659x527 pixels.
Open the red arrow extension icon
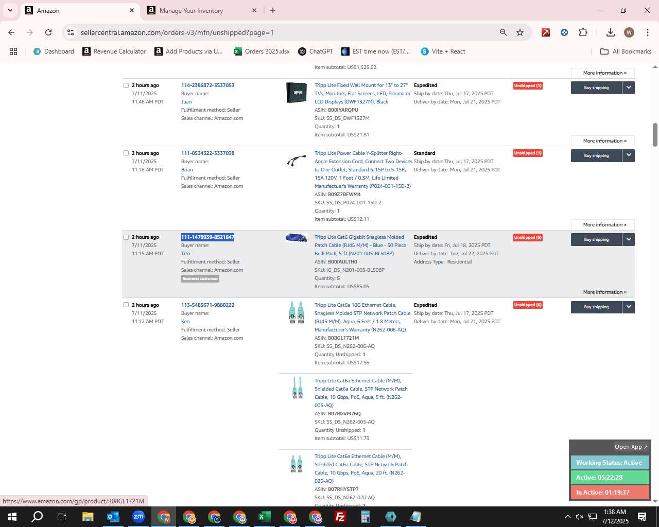546,32
